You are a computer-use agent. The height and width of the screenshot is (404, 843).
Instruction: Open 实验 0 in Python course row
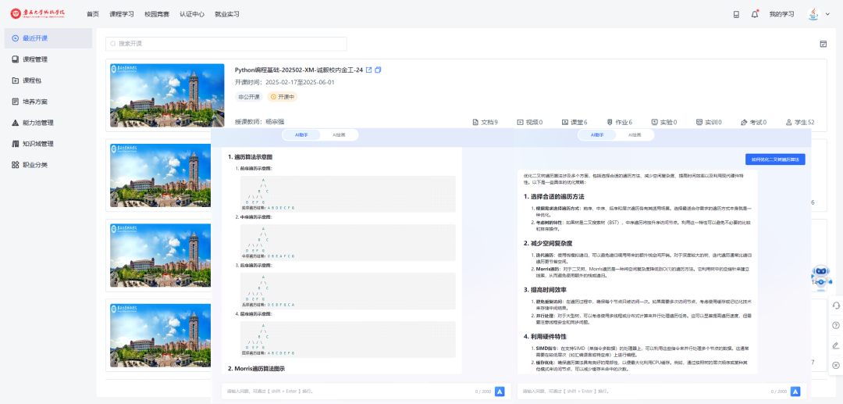point(664,122)
